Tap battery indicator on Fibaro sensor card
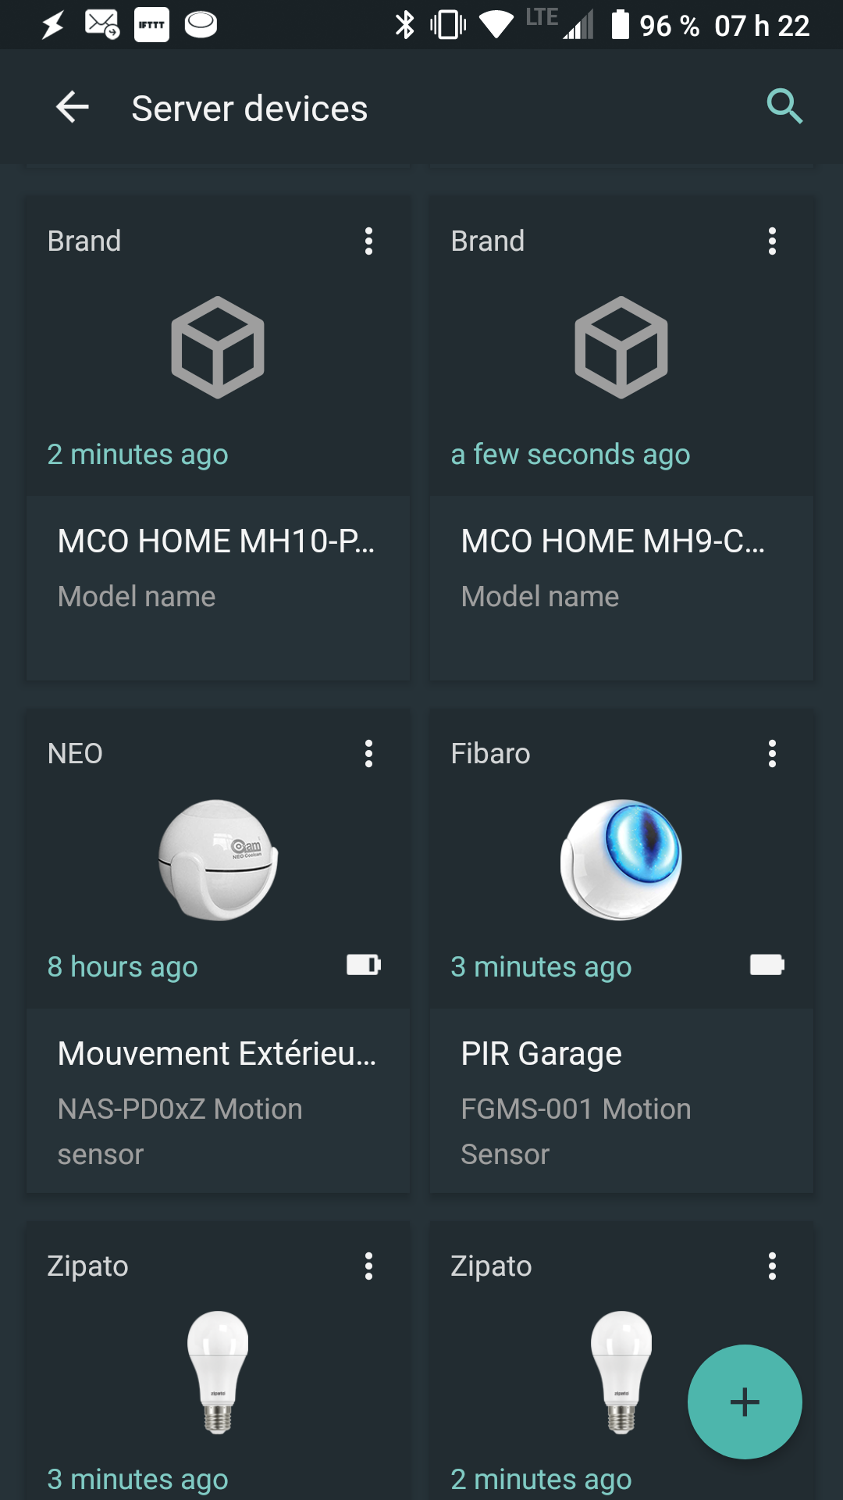This screenshot has height=1500, width=843. (x=767, y=966)
